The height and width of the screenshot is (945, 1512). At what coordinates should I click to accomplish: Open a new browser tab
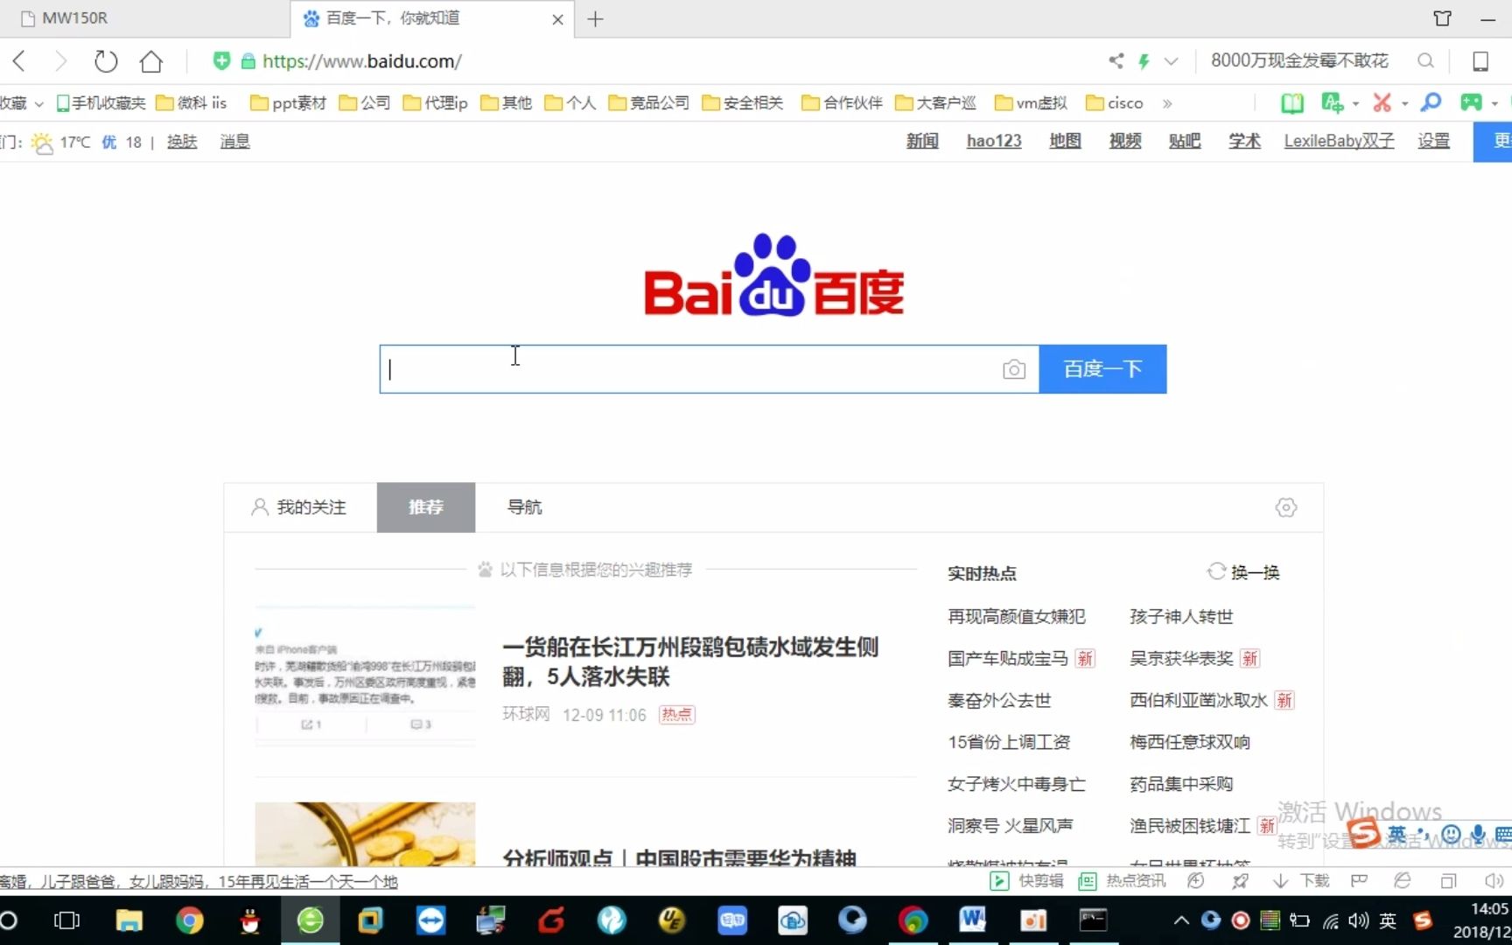click(595, 18)
